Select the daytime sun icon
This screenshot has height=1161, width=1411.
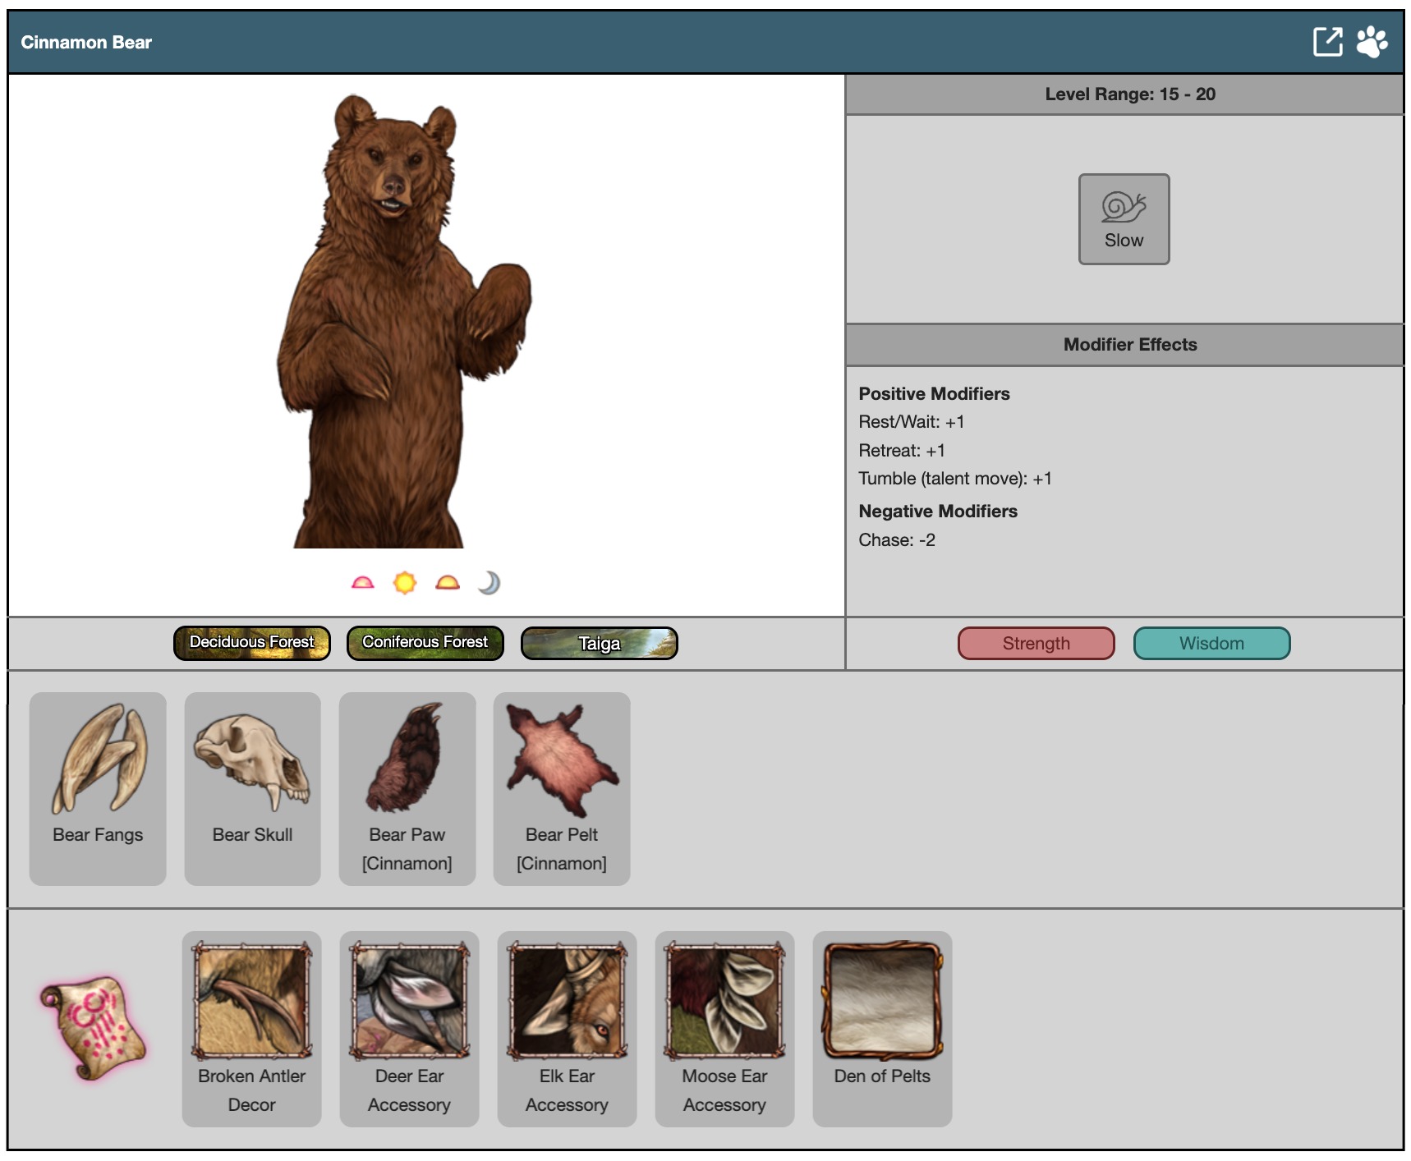[405, 583]
